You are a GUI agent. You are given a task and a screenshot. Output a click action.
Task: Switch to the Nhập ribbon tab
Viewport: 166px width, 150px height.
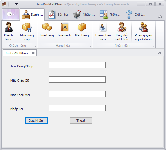tap(84, 15)
